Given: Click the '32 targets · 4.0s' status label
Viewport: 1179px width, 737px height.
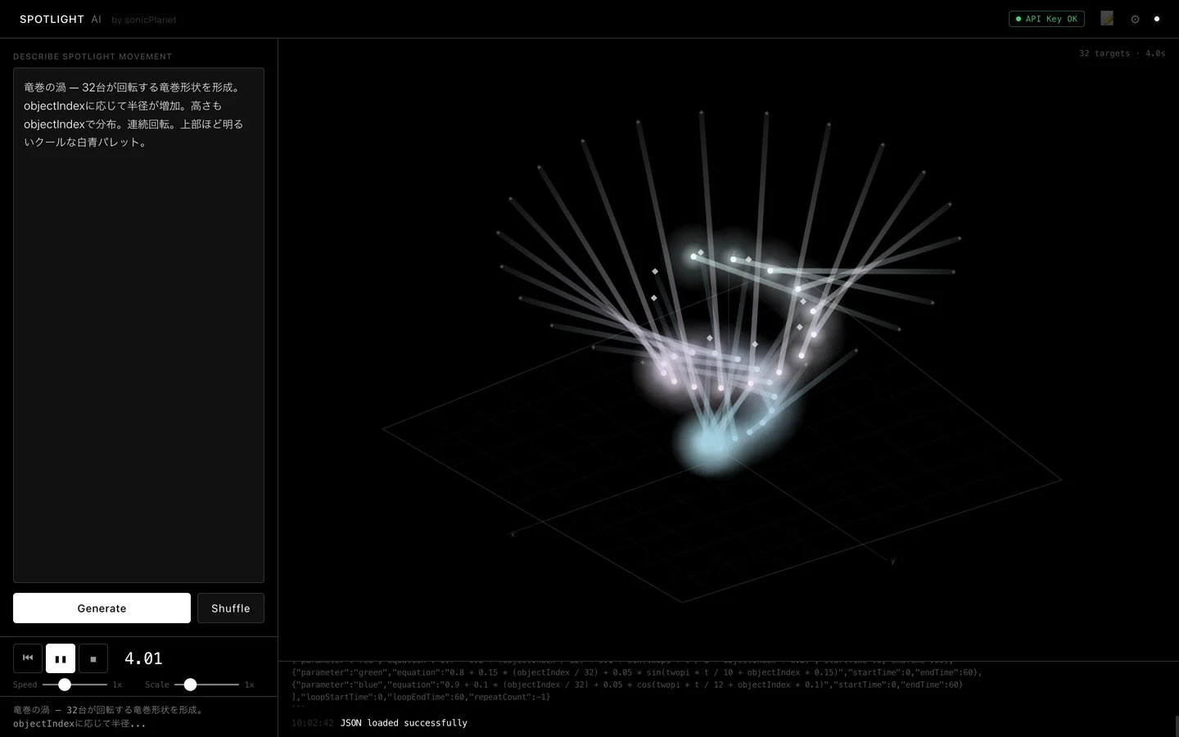Looking at the screenshot, I should pyautogui.click(x=1122, y=53).
